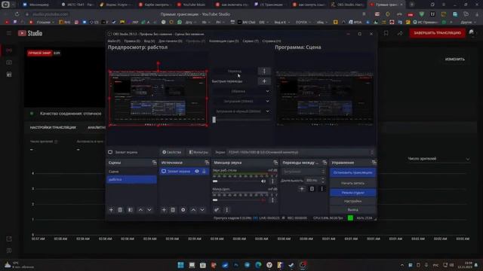
Task: Click Выход button in Controls
Action: point(352,209)
